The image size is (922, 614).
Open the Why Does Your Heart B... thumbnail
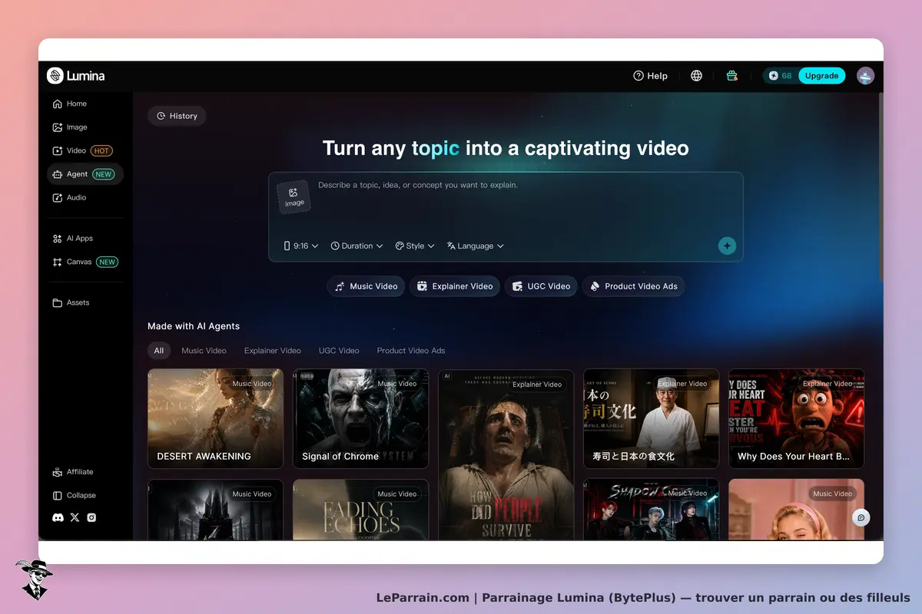click(796, 418)
